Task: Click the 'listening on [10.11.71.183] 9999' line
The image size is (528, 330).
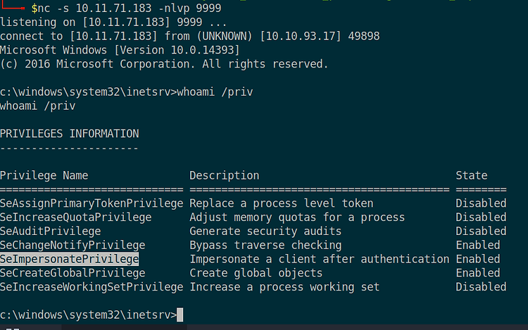Action: tap(113, 23)
